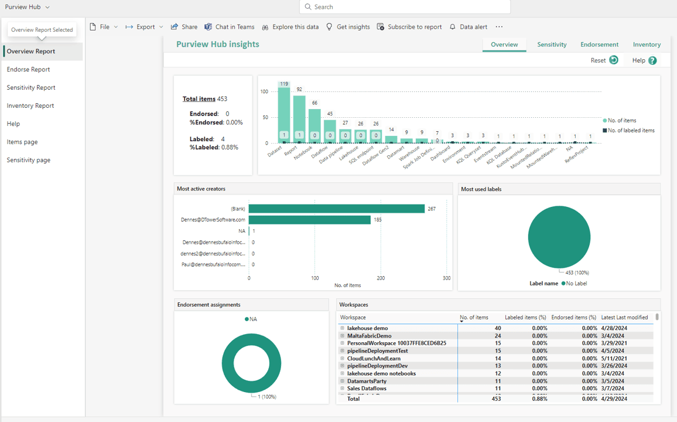Screen dimensions: 677x422
Task: Click the Endorsement assignments donut chart
Action: 251,363
